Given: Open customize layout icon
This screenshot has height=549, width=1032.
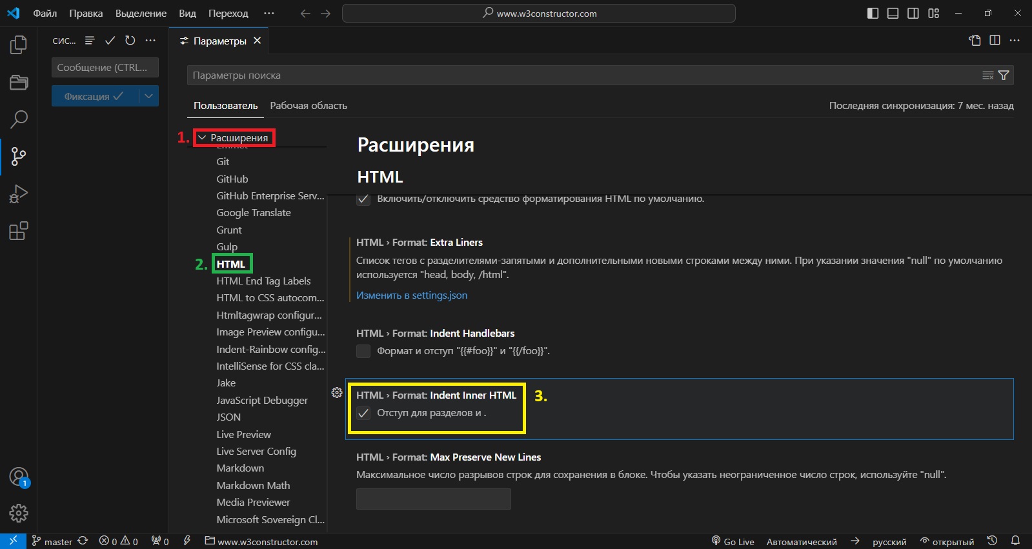Looking at the screenshot, I should [933, 14].
